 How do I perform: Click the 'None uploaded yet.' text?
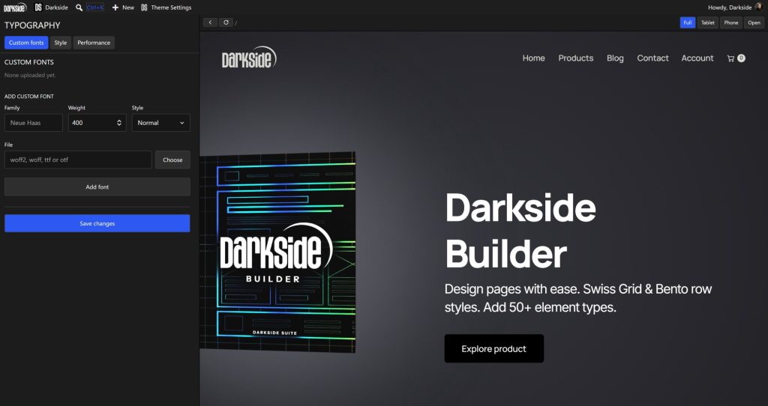[30, 76]
